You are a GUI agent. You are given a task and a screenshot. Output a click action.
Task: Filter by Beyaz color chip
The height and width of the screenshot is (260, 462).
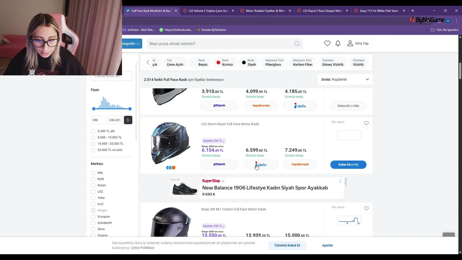point(200,62)
